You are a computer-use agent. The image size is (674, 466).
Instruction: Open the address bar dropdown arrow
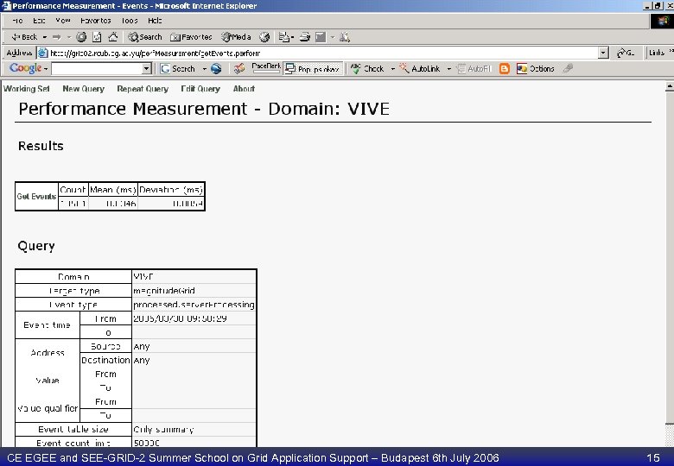(603, 53)
